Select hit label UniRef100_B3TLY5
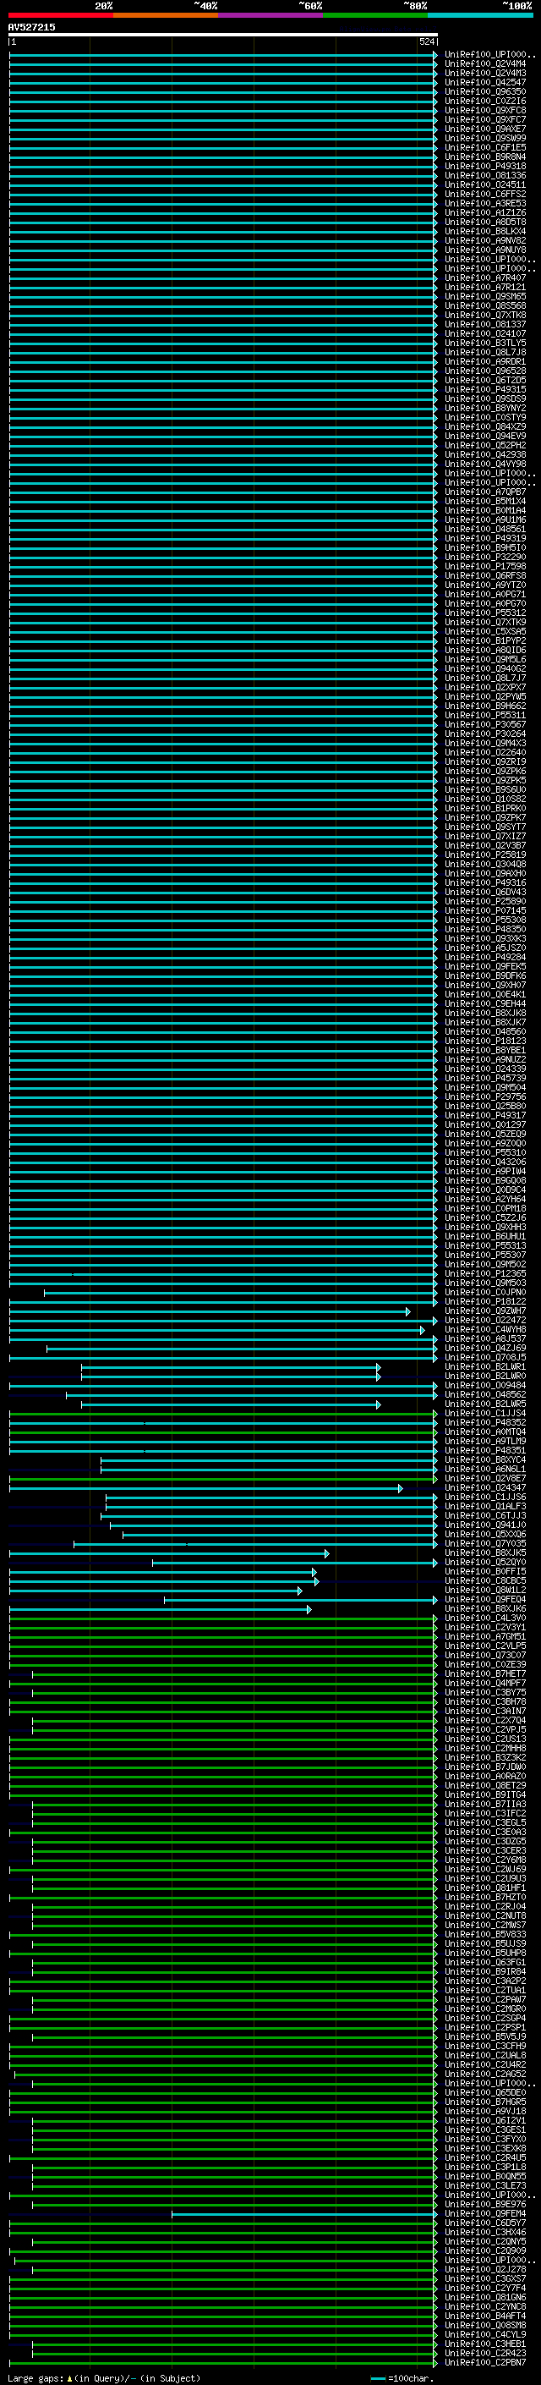541x2385 pixels. [x=485, y=343]
